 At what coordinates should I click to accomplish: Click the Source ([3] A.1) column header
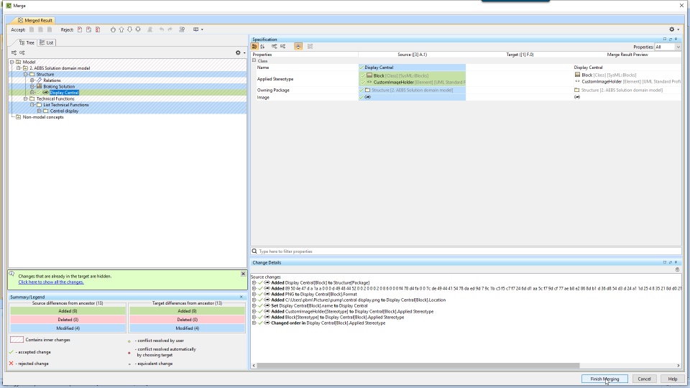pyautogui.click(x=412, y=55)
